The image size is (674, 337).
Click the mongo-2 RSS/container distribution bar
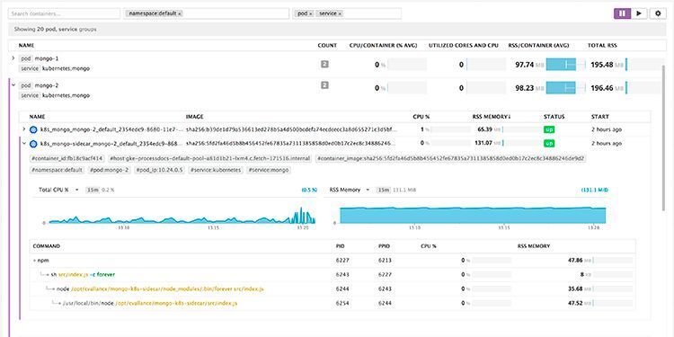[565, 88]
